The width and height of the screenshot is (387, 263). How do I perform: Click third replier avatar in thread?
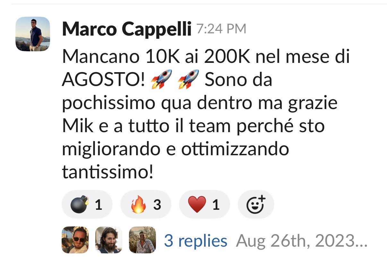click(x=142, y=240)
